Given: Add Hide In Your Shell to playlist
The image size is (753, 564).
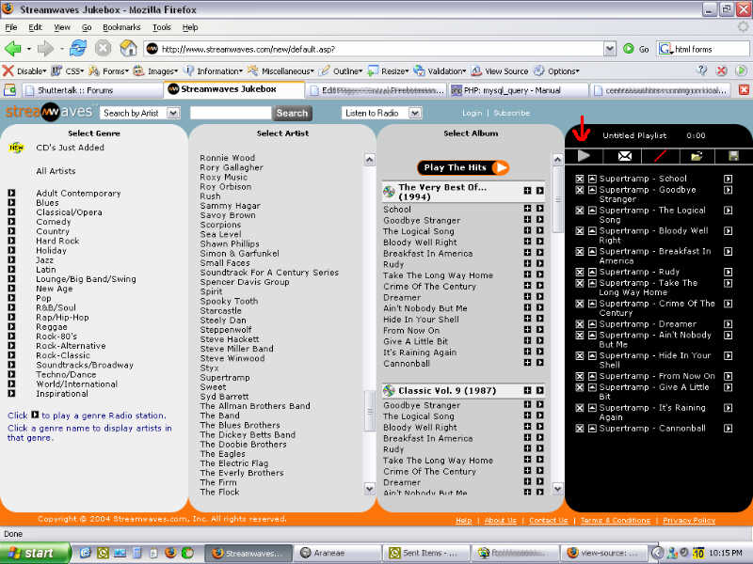Looking at the screenshot, I should click(x=527, y=319).
